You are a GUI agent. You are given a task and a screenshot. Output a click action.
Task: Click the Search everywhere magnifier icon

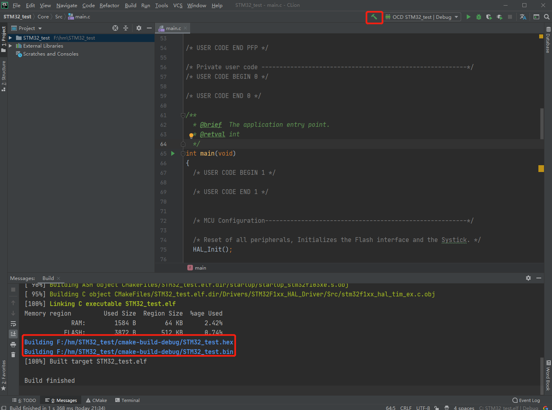[x=547, y=17]
